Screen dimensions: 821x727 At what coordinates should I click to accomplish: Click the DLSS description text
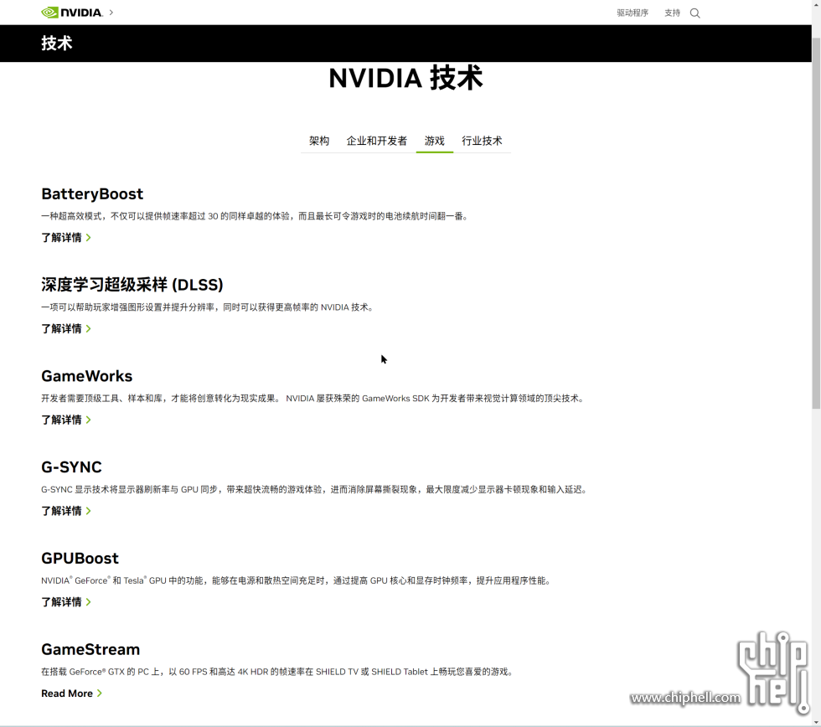tap(209, 307)
